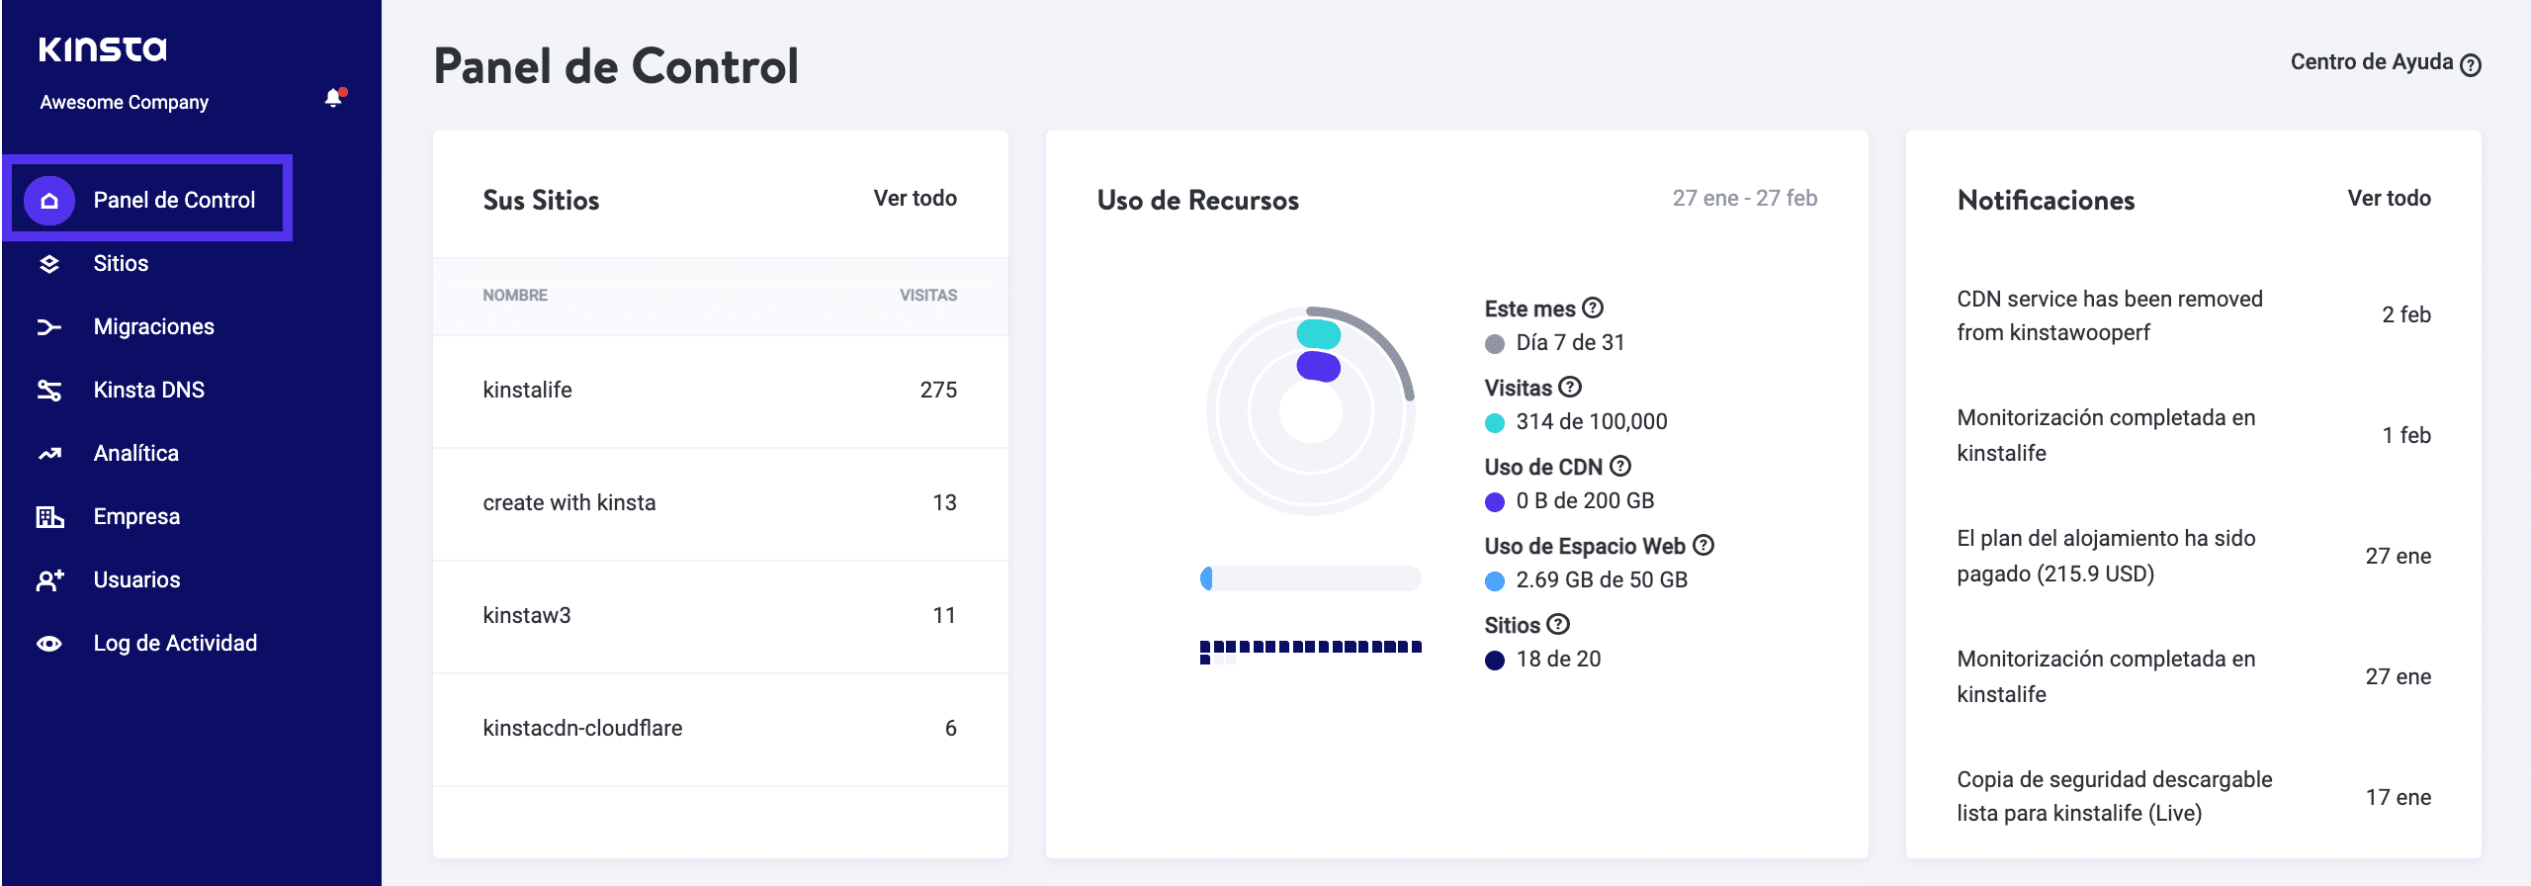
Task: Click the Usuarios add-user icon
Action: pyautogui.click(x=49, y=580)
